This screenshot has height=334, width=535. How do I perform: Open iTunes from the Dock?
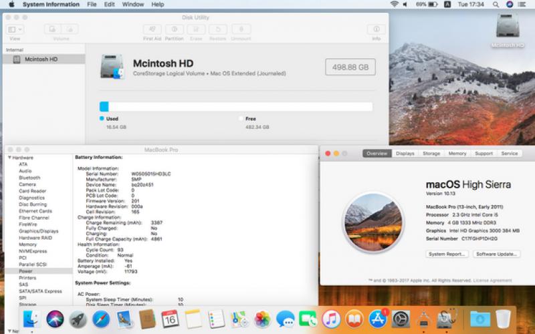pos(331,319)
